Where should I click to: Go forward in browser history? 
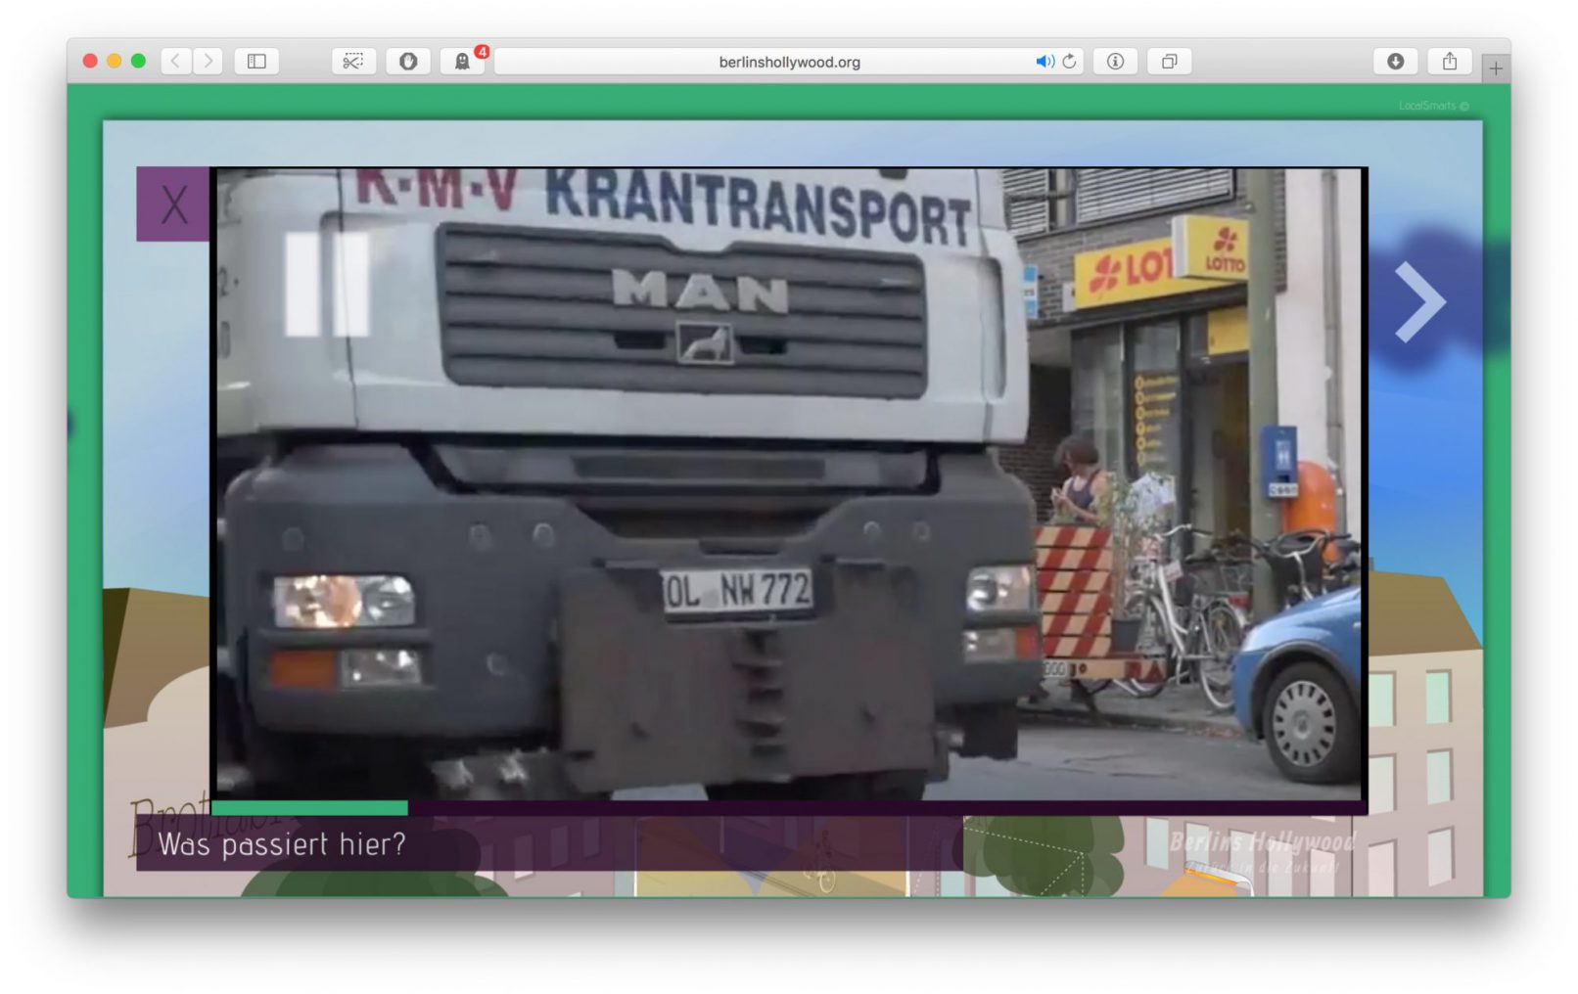(208, 62)
